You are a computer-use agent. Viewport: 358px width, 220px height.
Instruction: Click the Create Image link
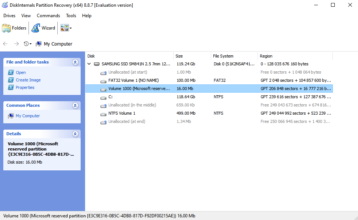point(28,80)
